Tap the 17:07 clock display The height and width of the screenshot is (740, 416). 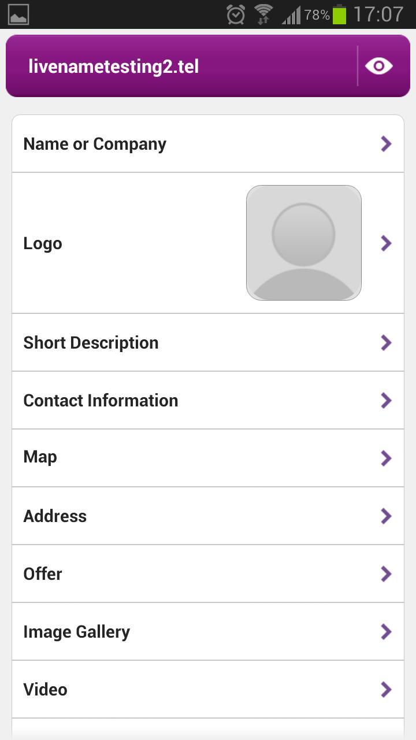click(x=378, y=14)
